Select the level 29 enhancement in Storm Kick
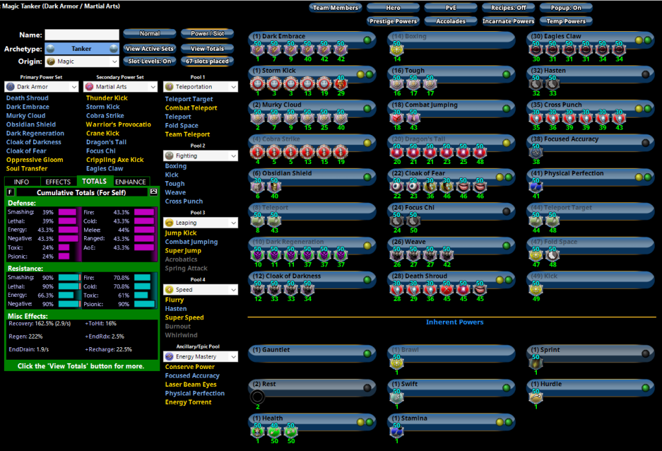The image size is (662, 451). [341, 84]
